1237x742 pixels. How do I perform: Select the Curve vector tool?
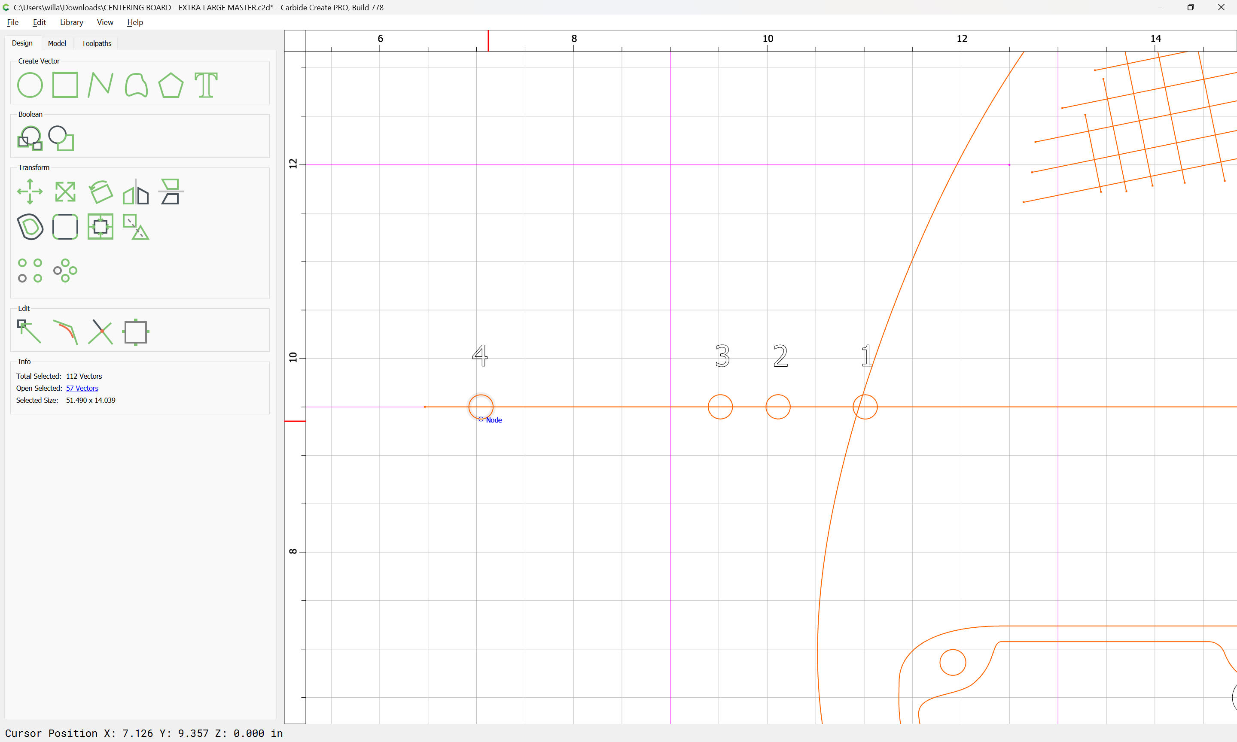pyautogui.click(x=136, y=85)
